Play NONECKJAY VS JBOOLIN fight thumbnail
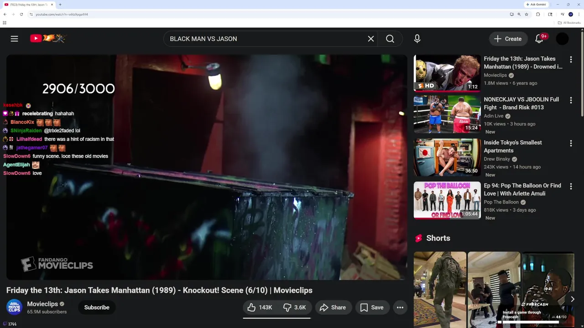Screen dimensions: 584x328 point(447,114)
